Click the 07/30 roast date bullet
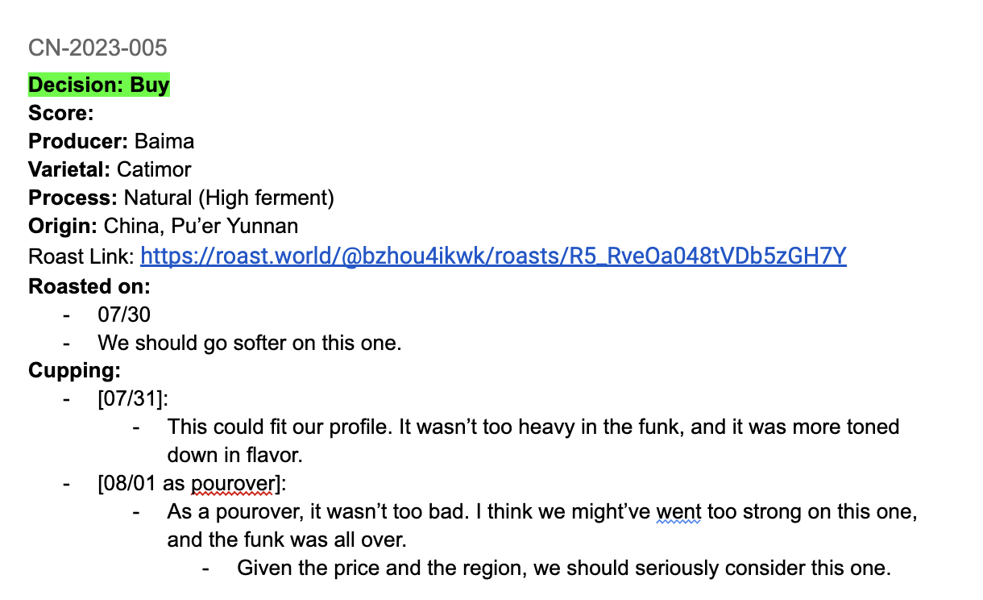 click(124, 315)
